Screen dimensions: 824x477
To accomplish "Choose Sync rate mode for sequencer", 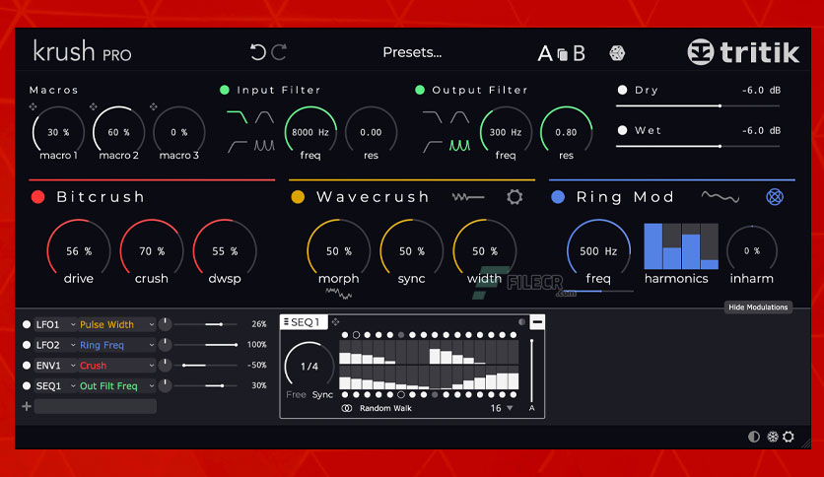I will (322, 394).
